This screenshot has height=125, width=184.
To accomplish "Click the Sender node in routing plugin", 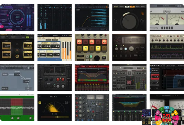I will 5,74.
